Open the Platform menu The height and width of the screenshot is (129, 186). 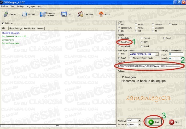[5, 7]
